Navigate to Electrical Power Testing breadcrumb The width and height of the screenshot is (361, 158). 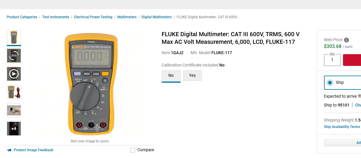coord(93,17)
